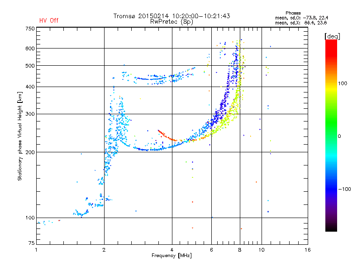Screen dimensions: 362x272
Task: Click the y-axis '75' tick label
Action: coord(32,243)
